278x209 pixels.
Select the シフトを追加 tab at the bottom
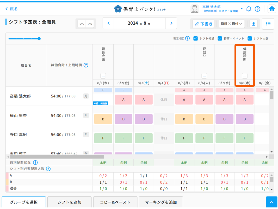pos(69,202)
